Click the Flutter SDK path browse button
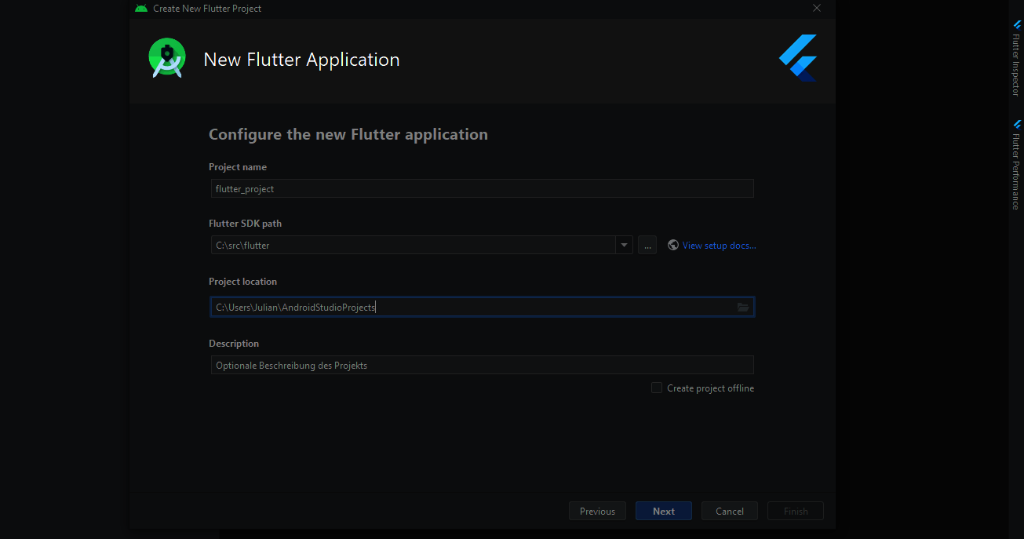1024x539 pixels. [x=647, y=246]
